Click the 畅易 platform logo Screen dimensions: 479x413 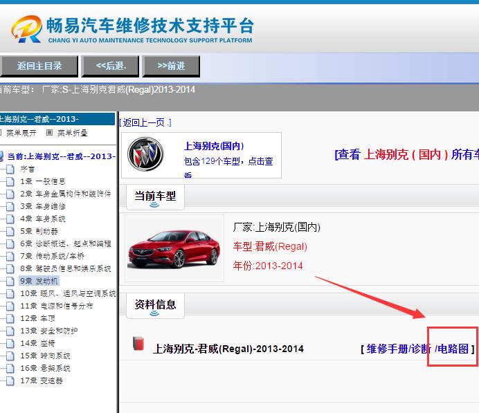point(132,29)
